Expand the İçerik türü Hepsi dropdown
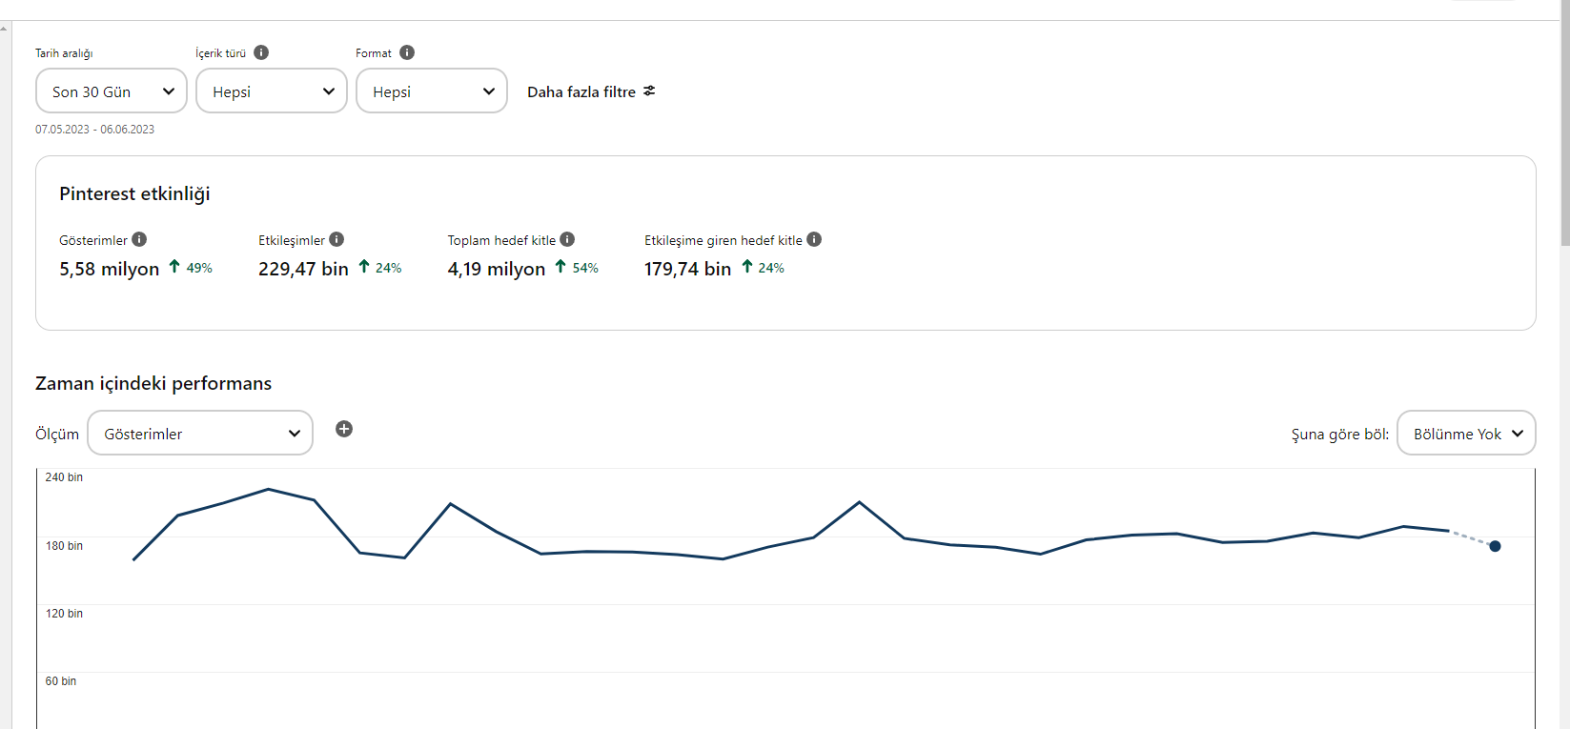The width and height of the screenshot is (1570, 729). click(272, 91)
